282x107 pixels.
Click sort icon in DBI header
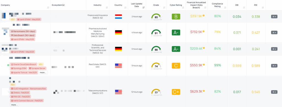click(244, 7)
